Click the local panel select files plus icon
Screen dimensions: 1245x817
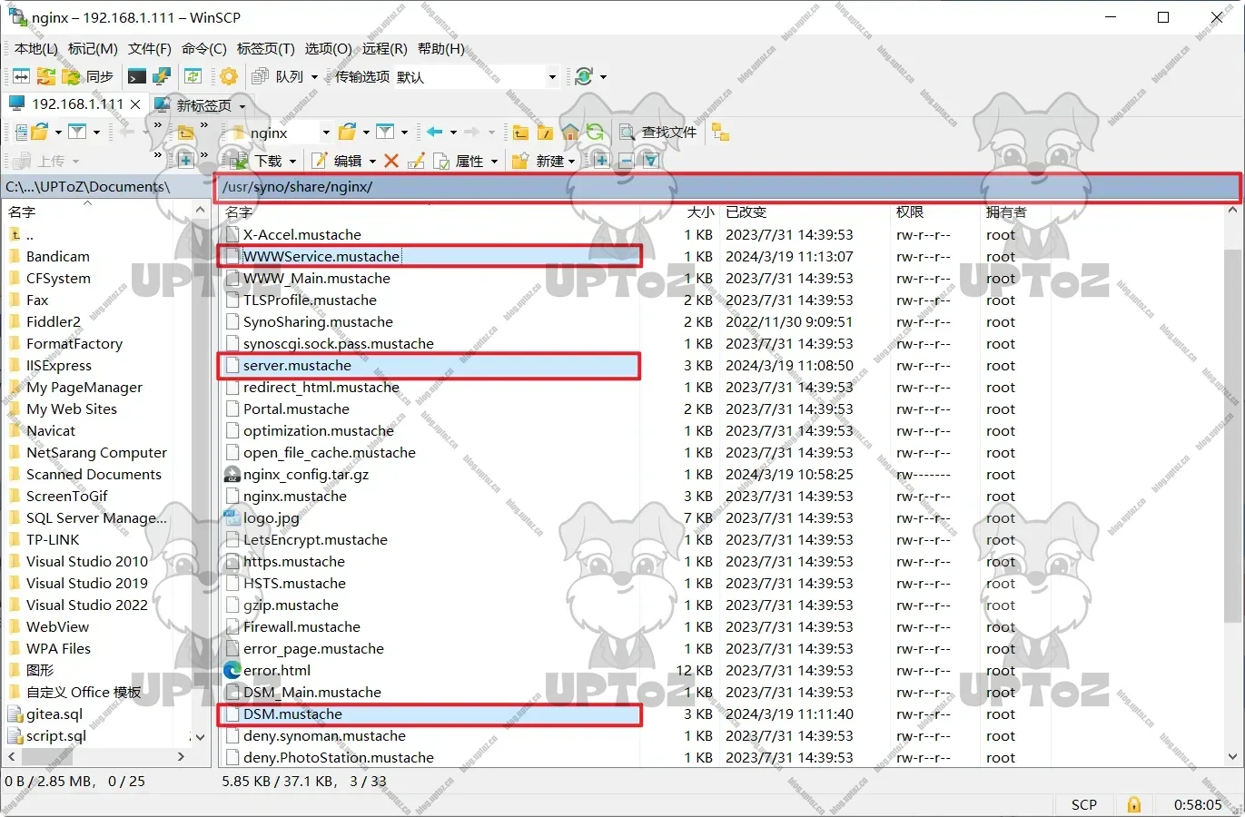point(184,161)
